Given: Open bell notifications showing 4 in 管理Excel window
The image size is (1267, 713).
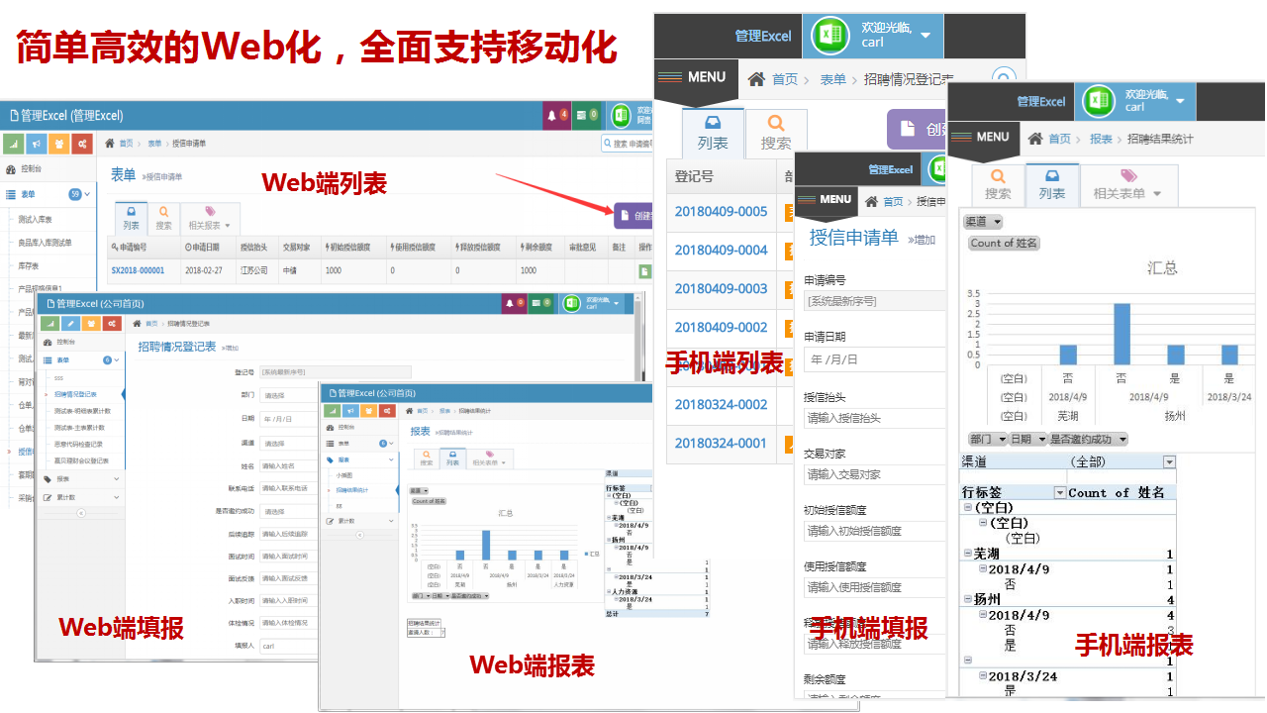Looking at the screenshot, I should click(x=556, y=115).
